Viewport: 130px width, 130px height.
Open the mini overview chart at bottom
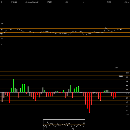pos(64,125)
